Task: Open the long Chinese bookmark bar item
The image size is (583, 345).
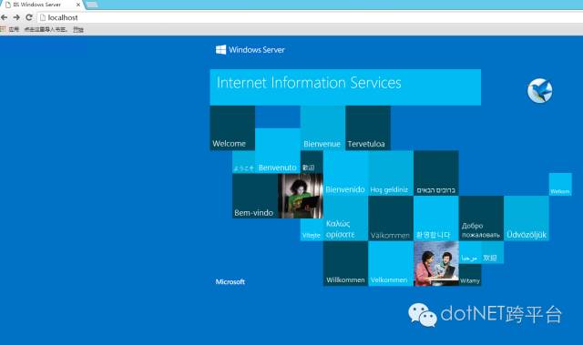Action: coord(46,29)
